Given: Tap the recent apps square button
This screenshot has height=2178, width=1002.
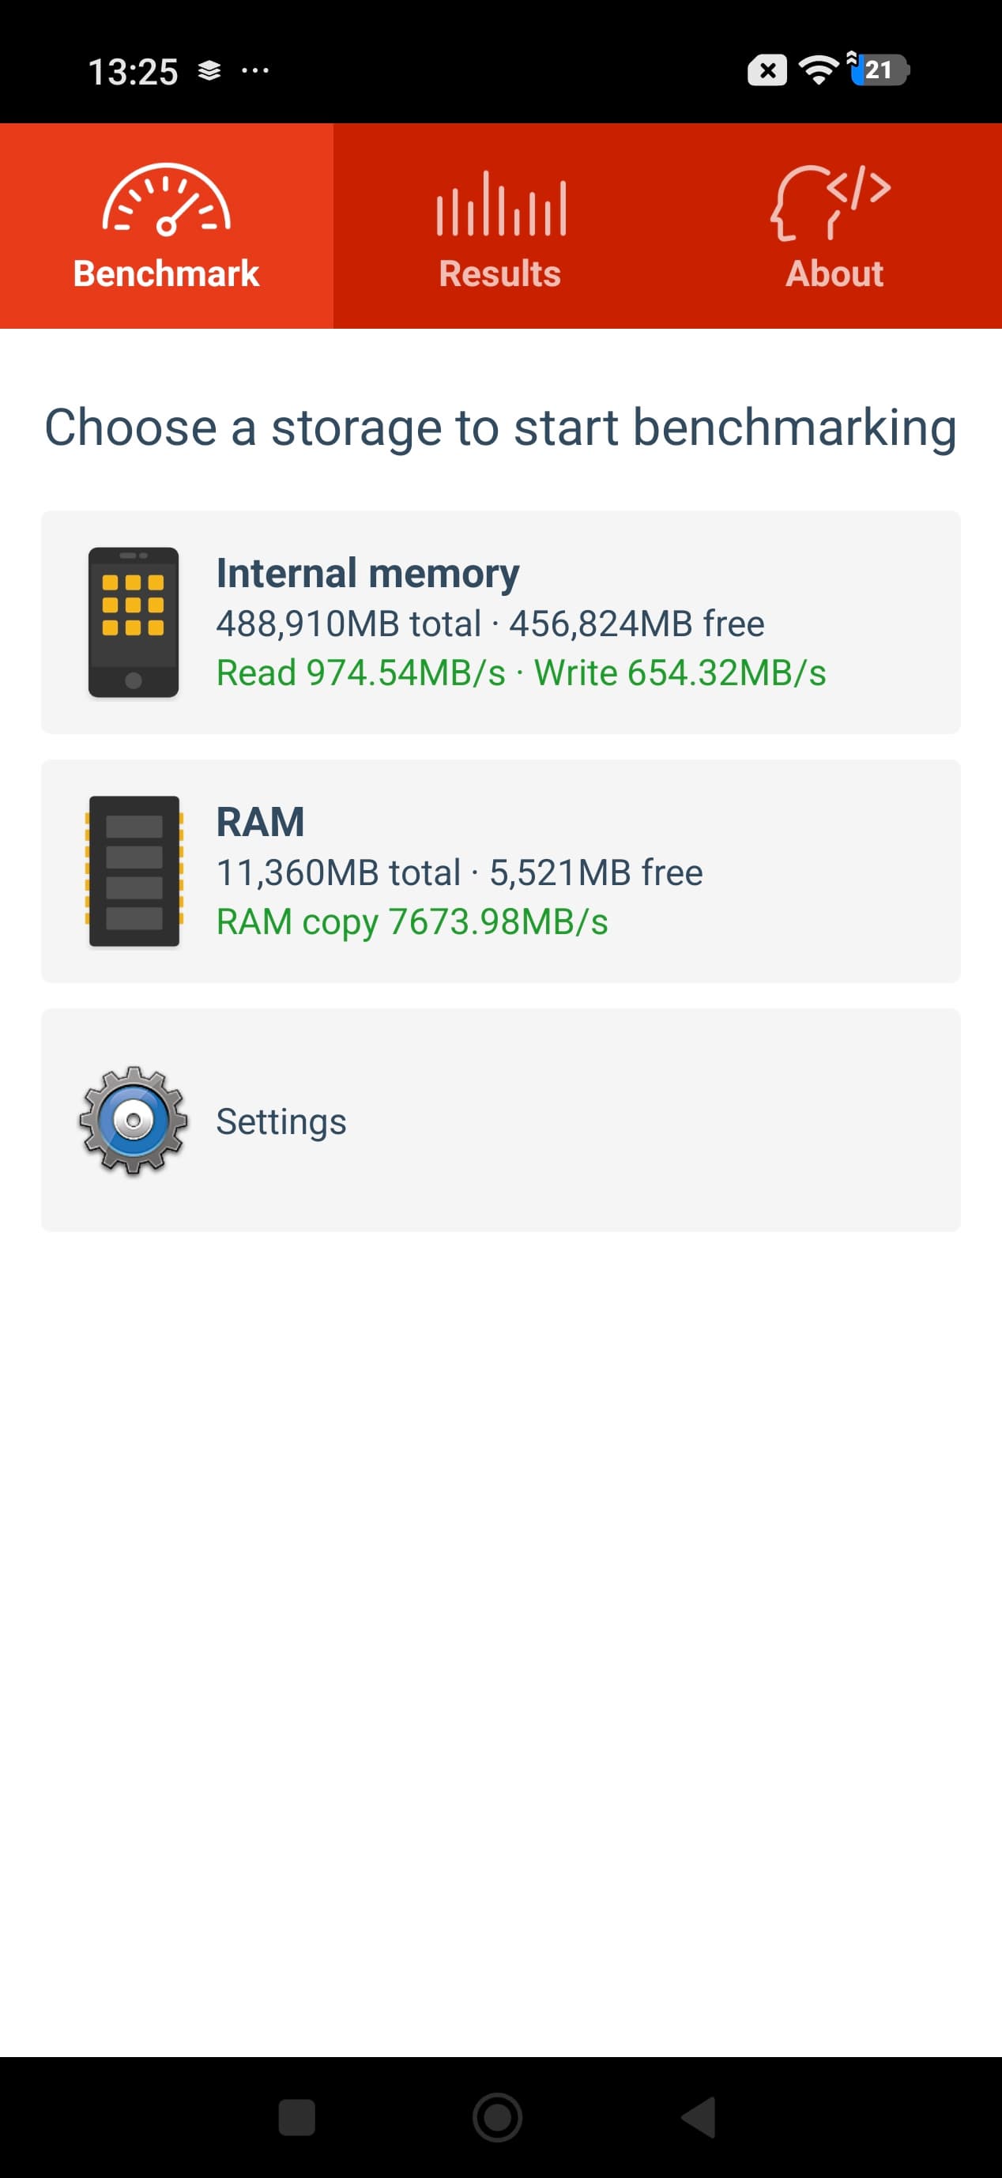Looking at the screenshot, I should point(297,2118).
